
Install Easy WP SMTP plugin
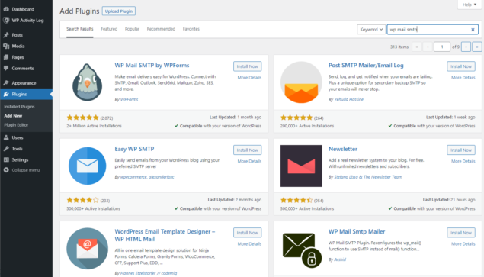247,150
